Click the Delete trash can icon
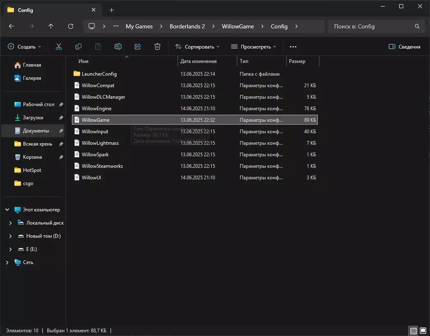 [x=157, y=46]
